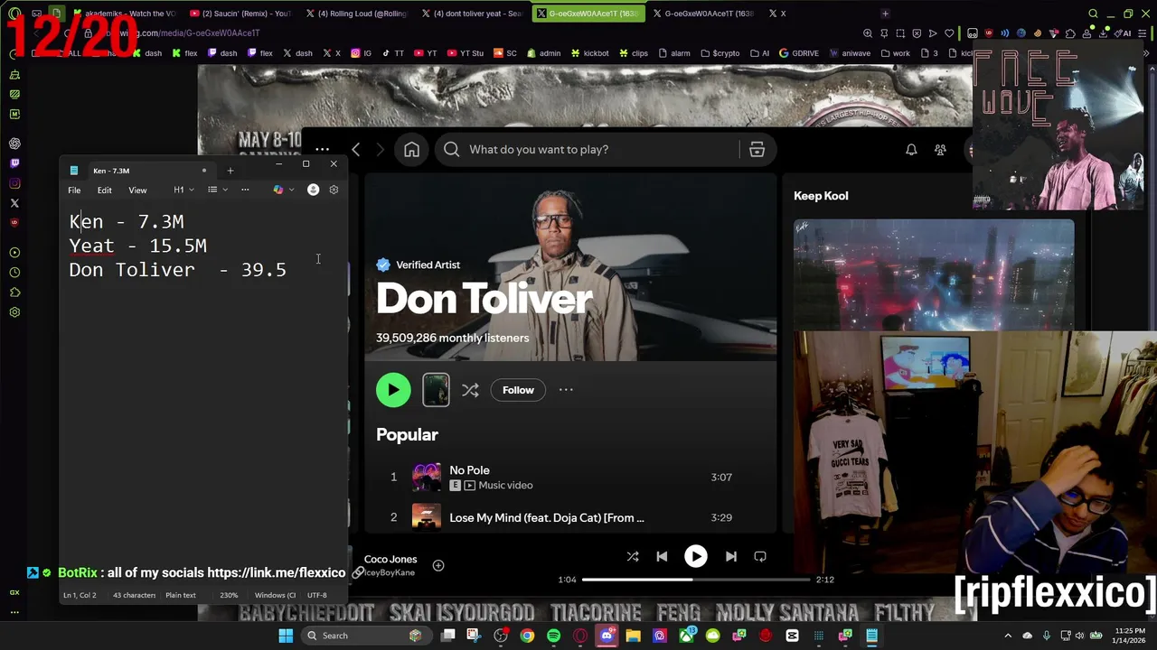This screenshot has width=1157, height=650.
Task: Toggle shuffle on Don Toliver artist page
Action: click(470, 390)
